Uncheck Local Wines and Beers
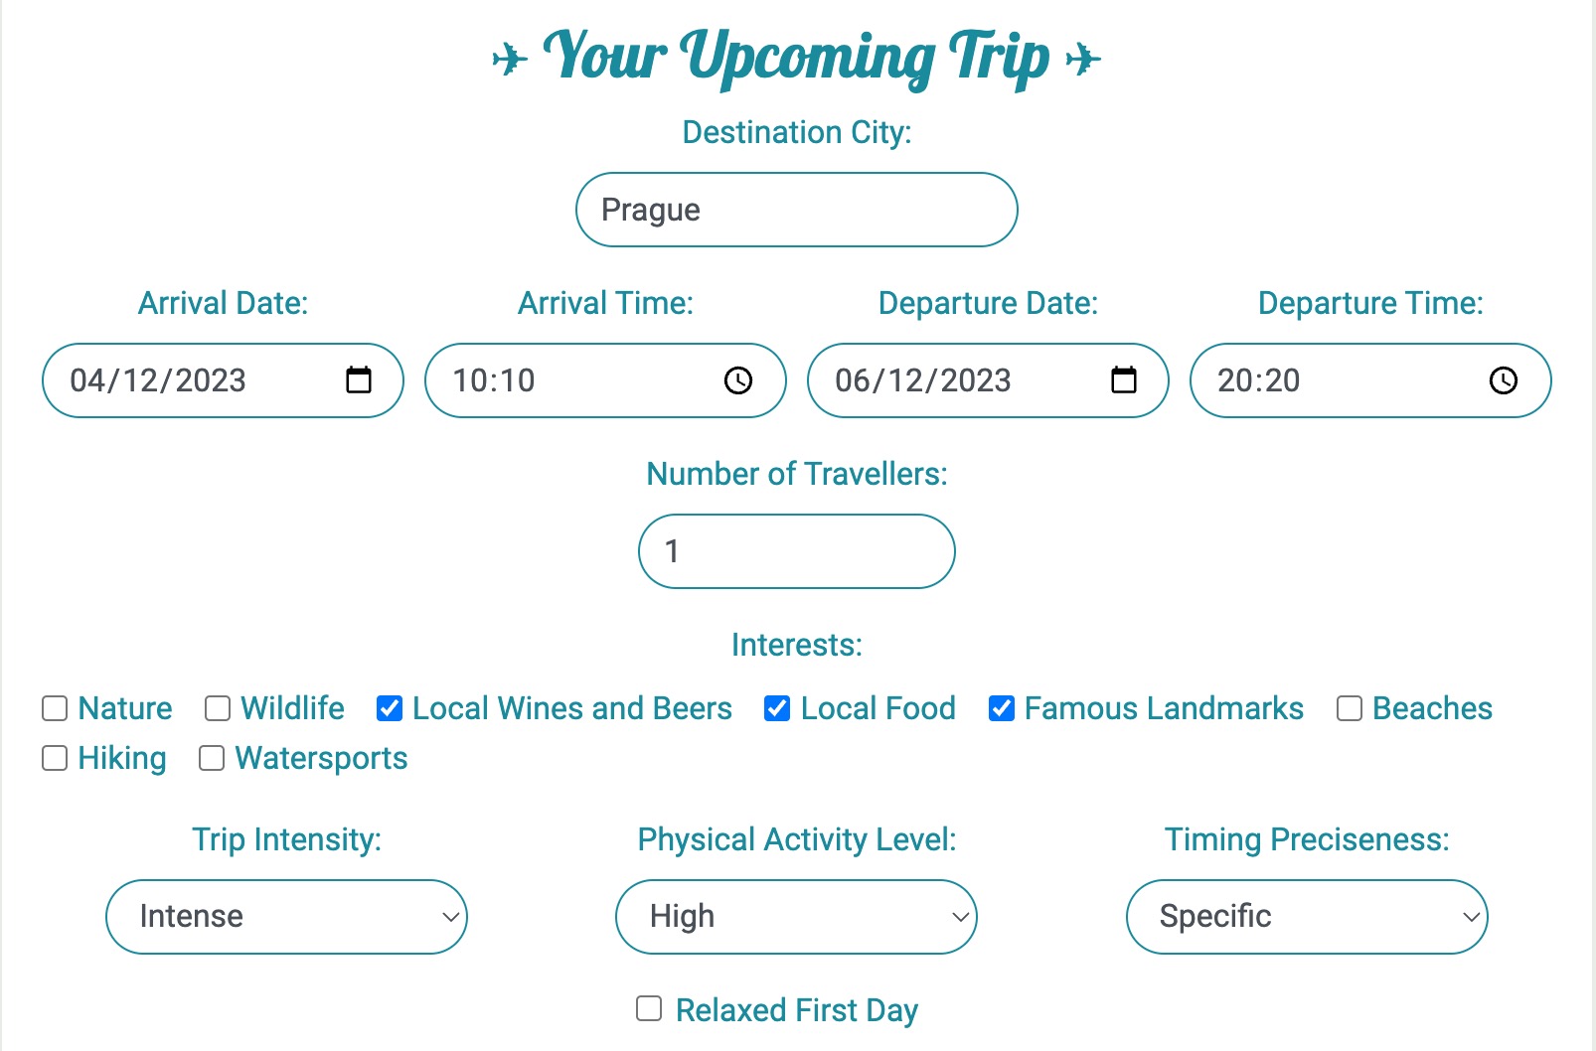 (x=390, y=708)
